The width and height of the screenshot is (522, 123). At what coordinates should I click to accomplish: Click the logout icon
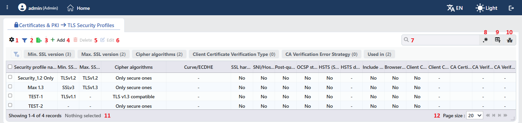tap(511, 8)
